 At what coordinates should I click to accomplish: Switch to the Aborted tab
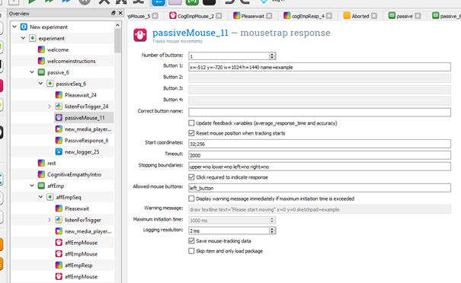pos(360,16)
